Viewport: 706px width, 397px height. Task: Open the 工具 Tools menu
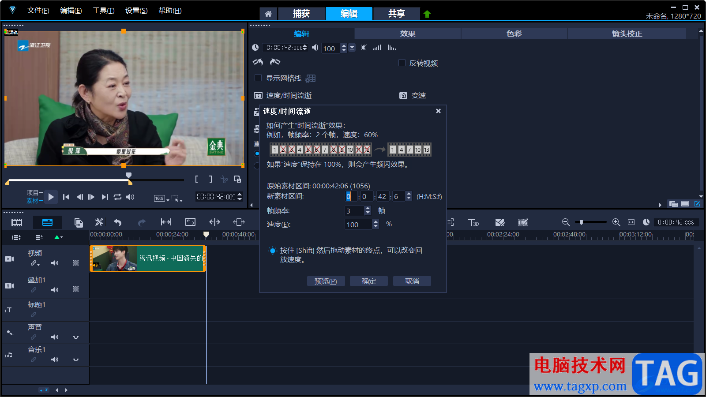pos(103,10)
